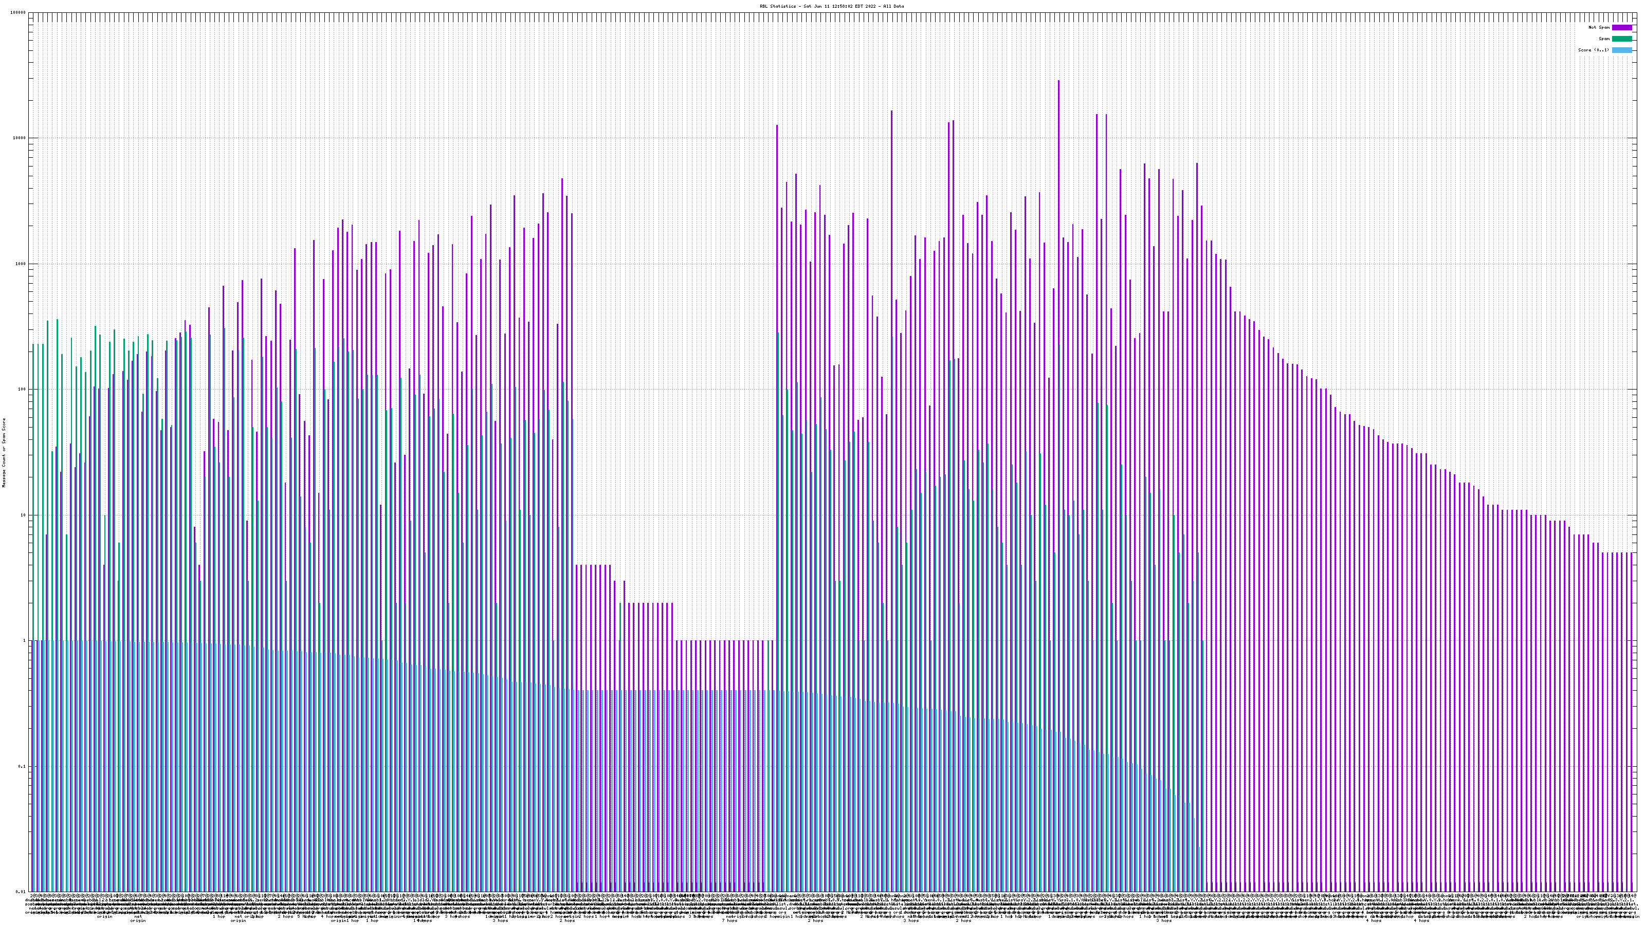Click the '7 hops' x-axis label
The image size is (1645, 925).
(x=729, y=921)
